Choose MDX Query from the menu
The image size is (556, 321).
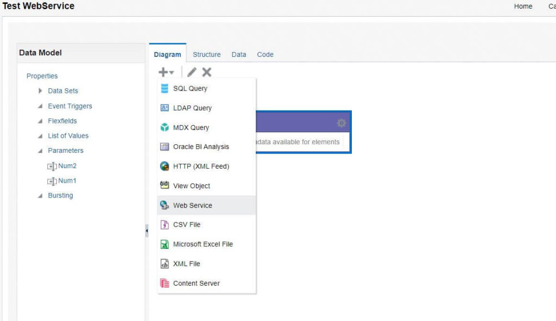click(206, 127)
